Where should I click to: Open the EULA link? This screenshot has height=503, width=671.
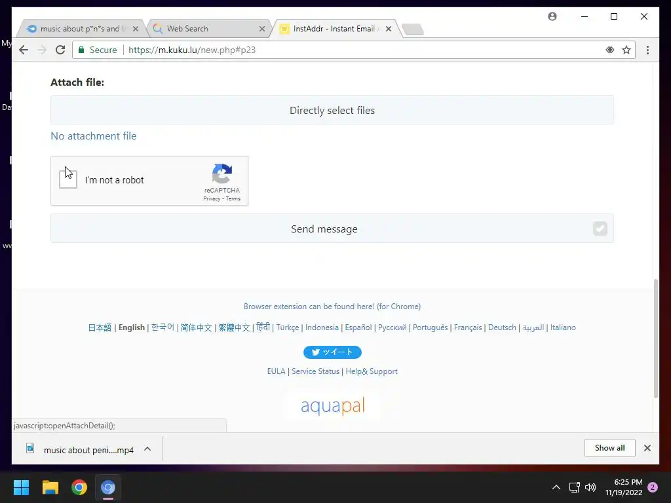(276, 371)
